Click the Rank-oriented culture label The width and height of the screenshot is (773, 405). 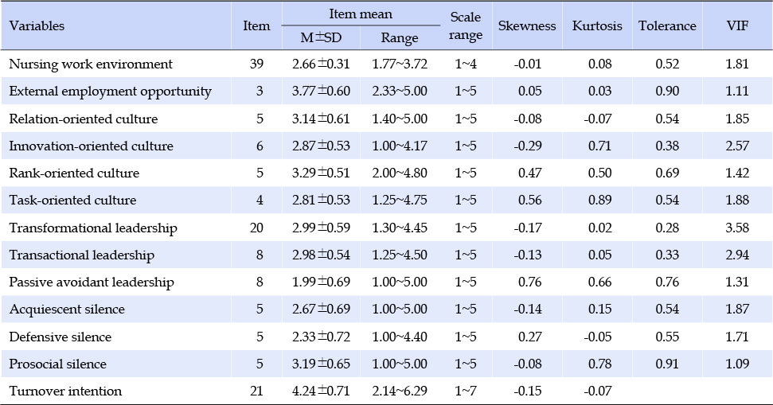74,173
